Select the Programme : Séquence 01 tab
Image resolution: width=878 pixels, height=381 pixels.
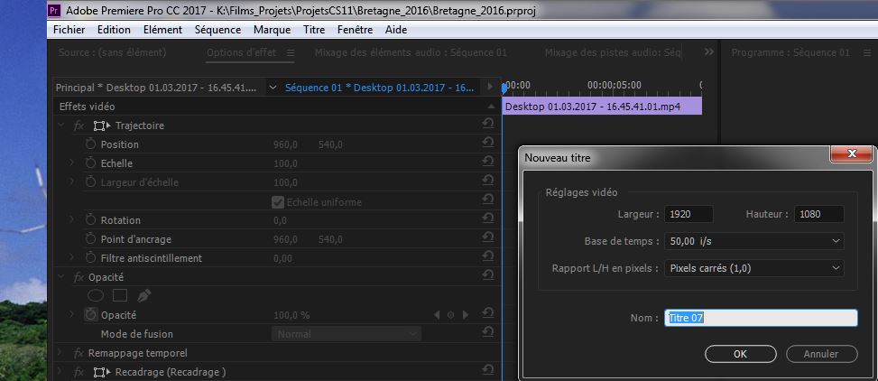pos(790,52)
